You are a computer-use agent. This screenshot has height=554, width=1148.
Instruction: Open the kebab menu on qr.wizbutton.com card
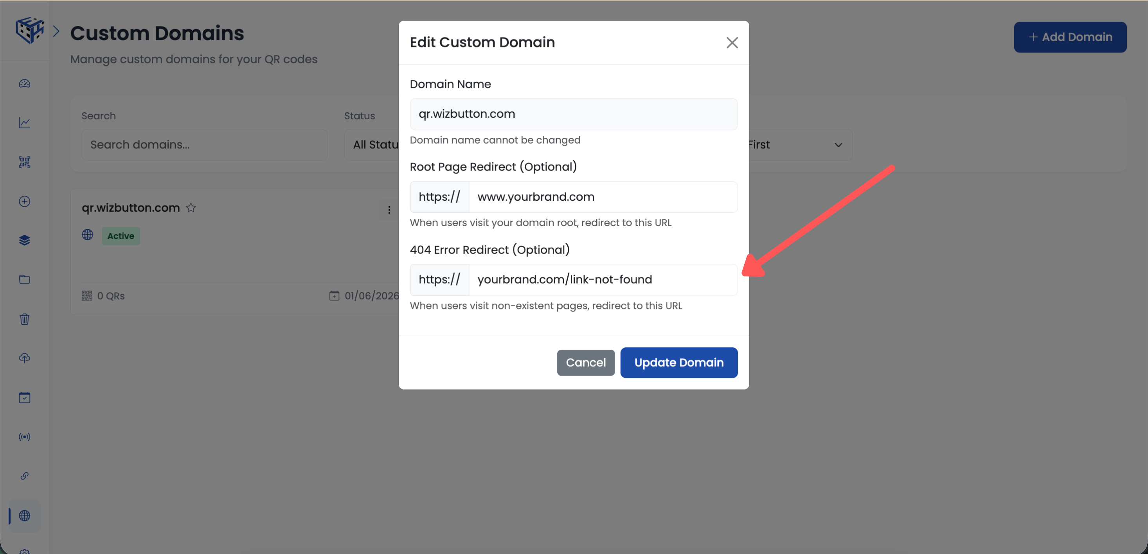pyautogui.click(x=389, y=209)
